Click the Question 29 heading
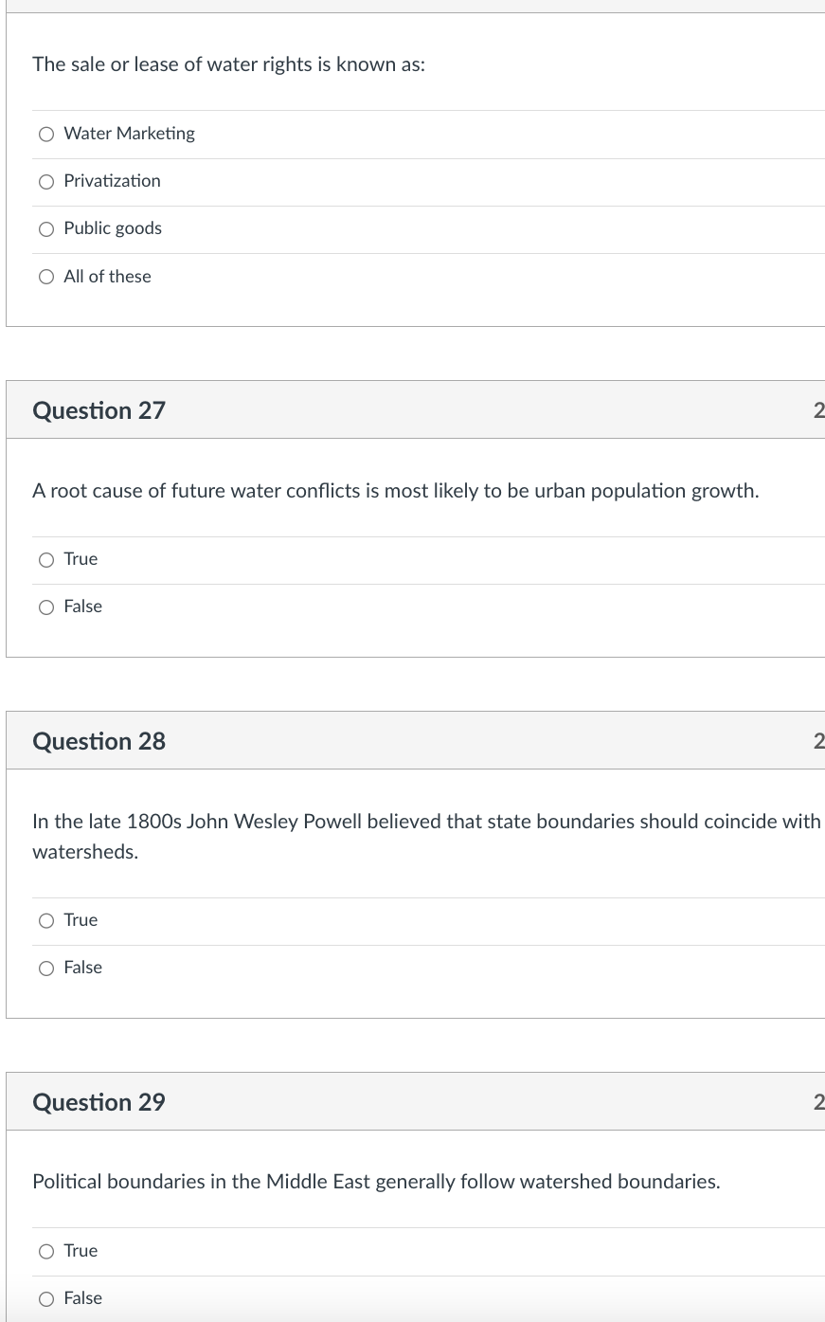Screen dimensions: 825x1322 pos(99,1102)
